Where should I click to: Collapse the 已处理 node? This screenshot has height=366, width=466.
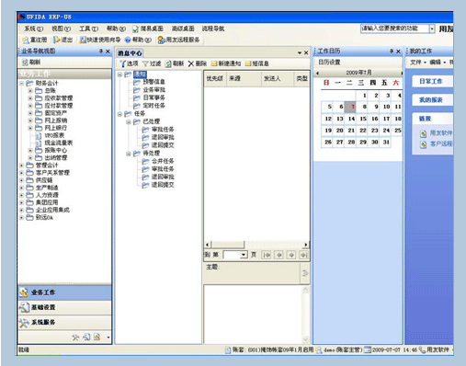coord(129,122)
